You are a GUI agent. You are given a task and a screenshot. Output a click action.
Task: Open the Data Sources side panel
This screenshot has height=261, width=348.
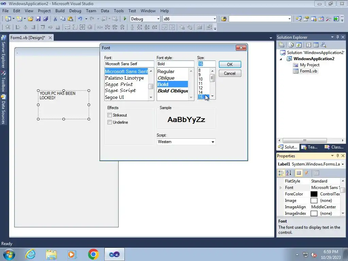(3, 109)
